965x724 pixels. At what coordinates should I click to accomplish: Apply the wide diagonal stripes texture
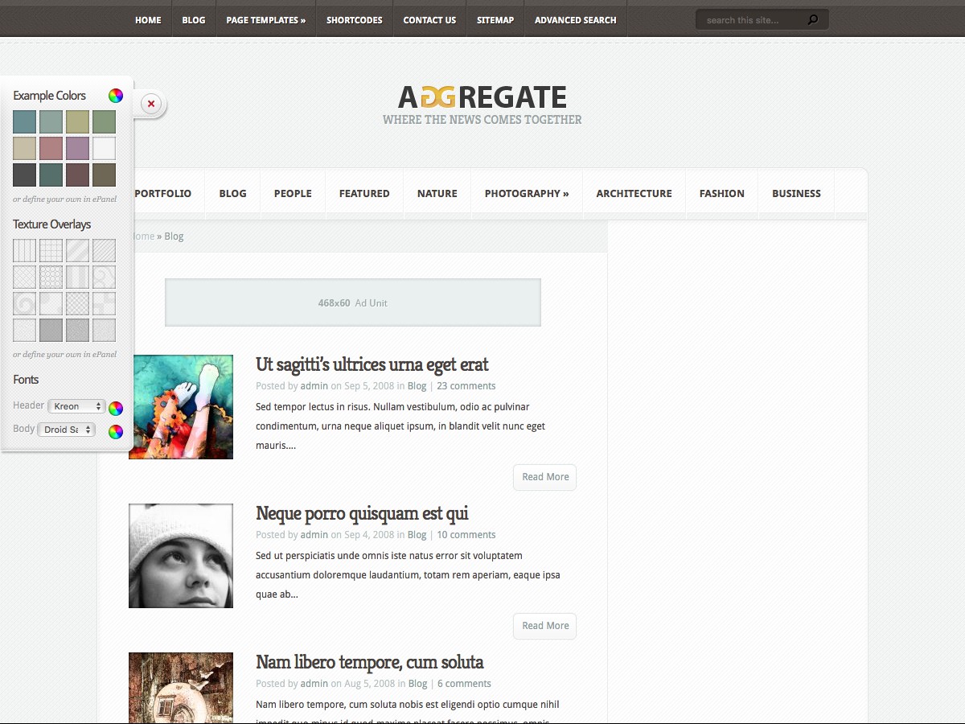77,250
